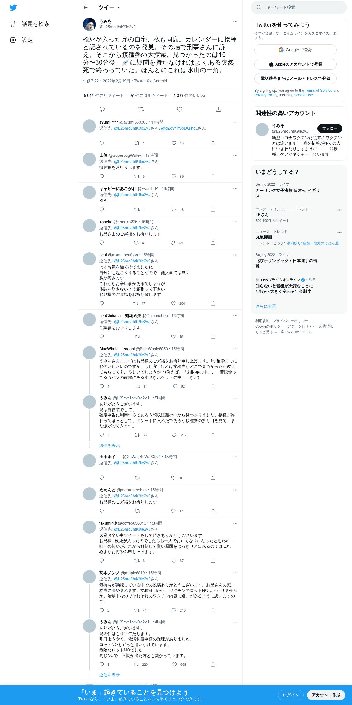Click the ログイン button
352x705 pixels.
[291, 695]
